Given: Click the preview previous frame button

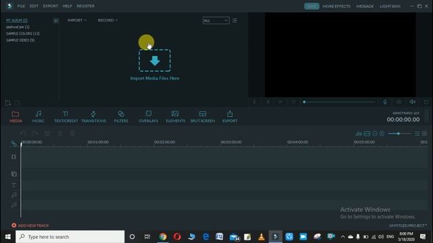Looking at the screenshot, I should tap(254, 102).
